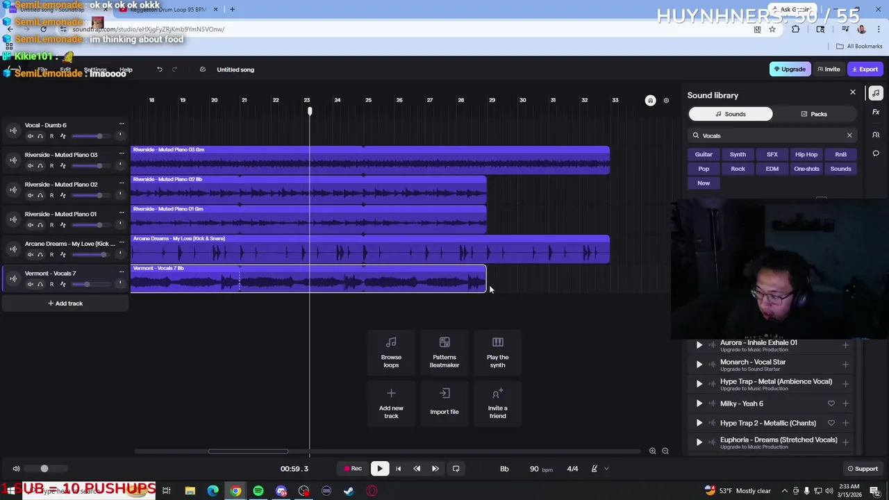Open the collaborators panel icon

click(876, 135)
